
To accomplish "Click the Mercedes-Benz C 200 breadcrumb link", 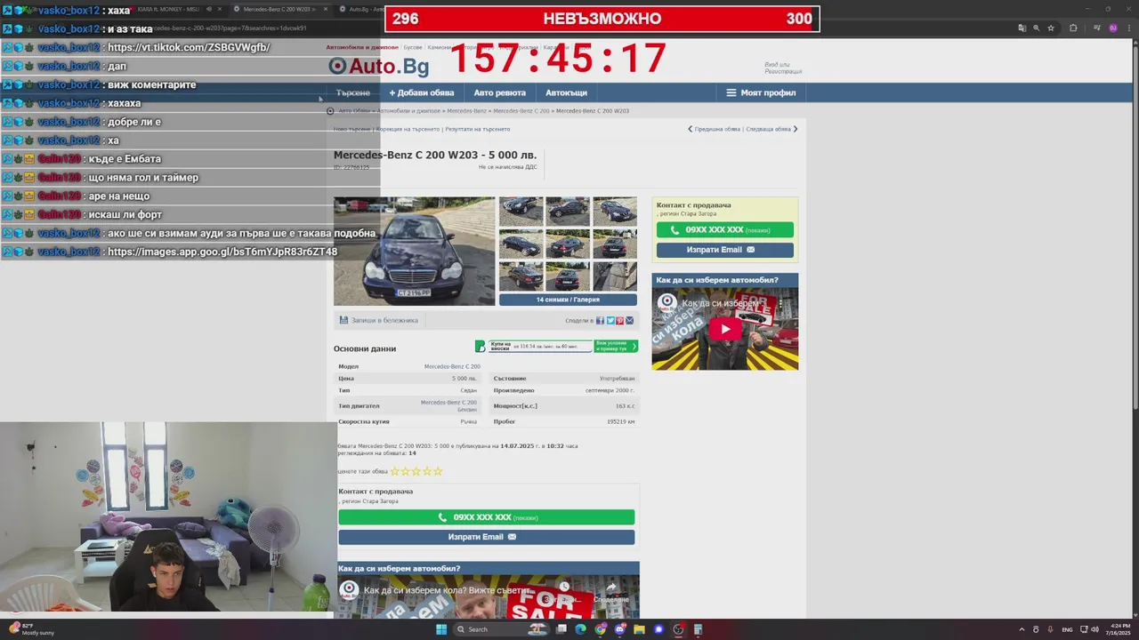I will coord(521,111).
